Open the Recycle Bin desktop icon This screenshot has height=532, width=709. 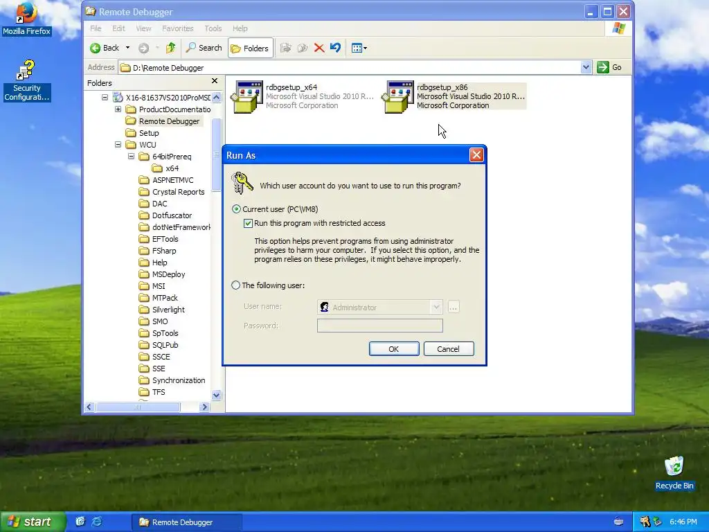(674, 472)
